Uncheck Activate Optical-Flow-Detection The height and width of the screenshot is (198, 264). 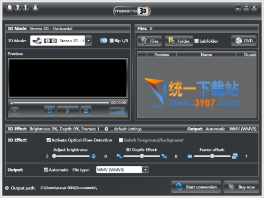click(x=49, y=140)
